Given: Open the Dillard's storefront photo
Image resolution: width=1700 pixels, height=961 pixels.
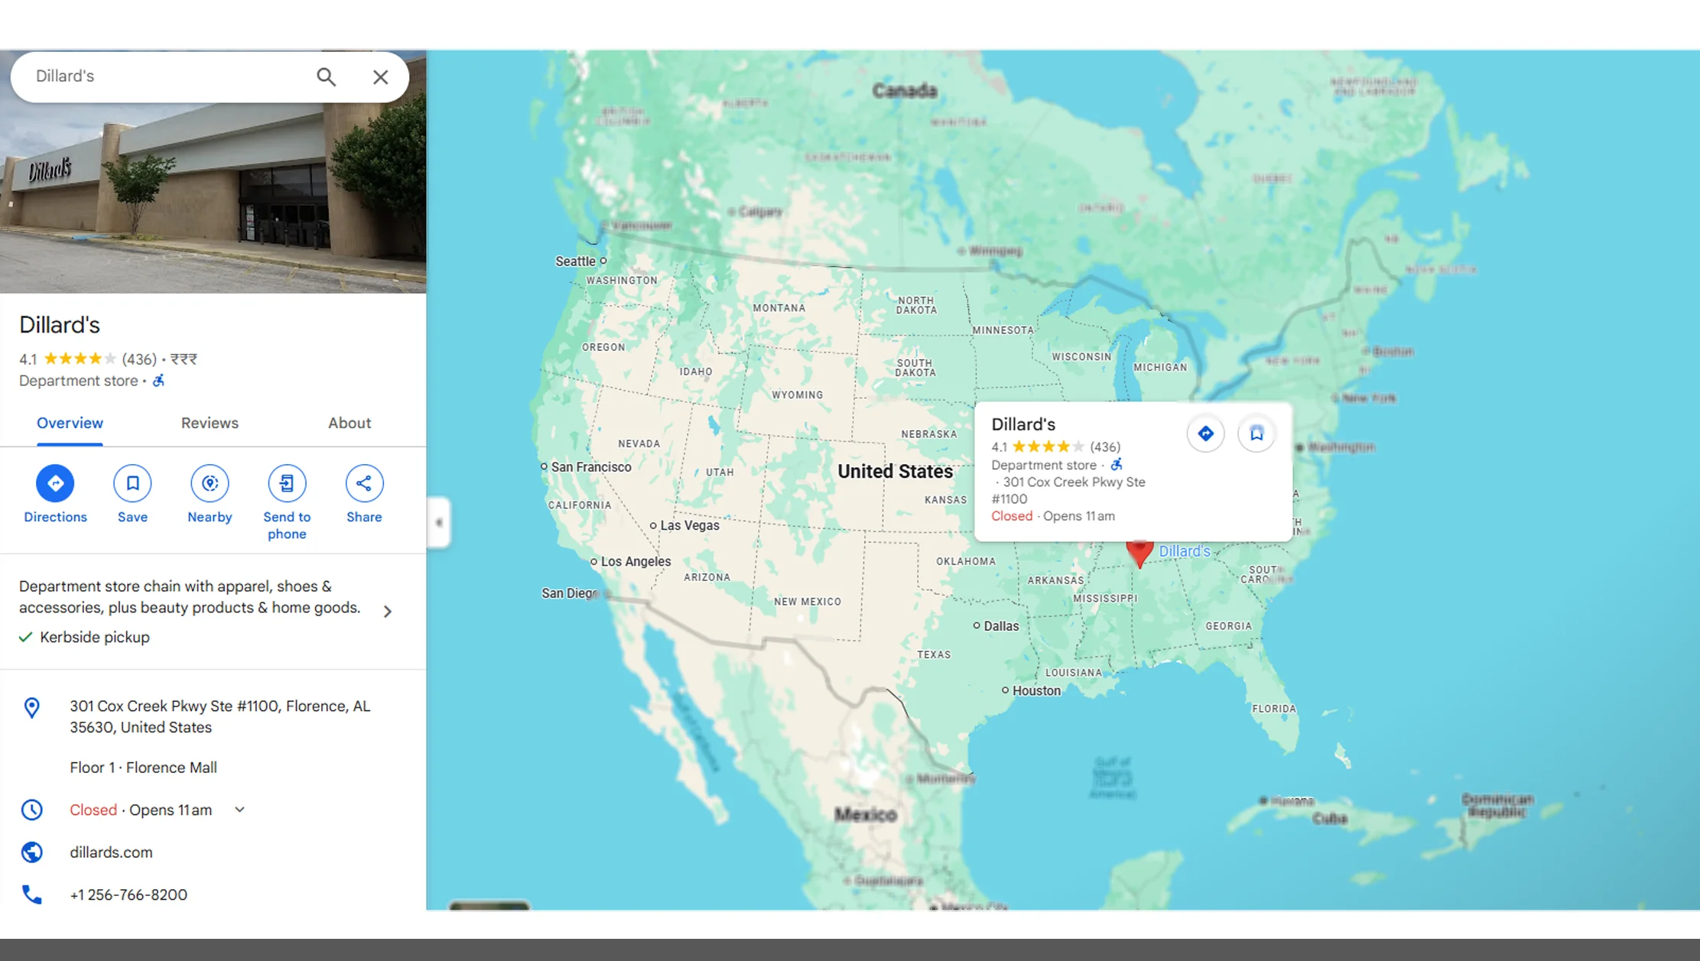Looking at the screenshot, I should click(x=213, y=199).
